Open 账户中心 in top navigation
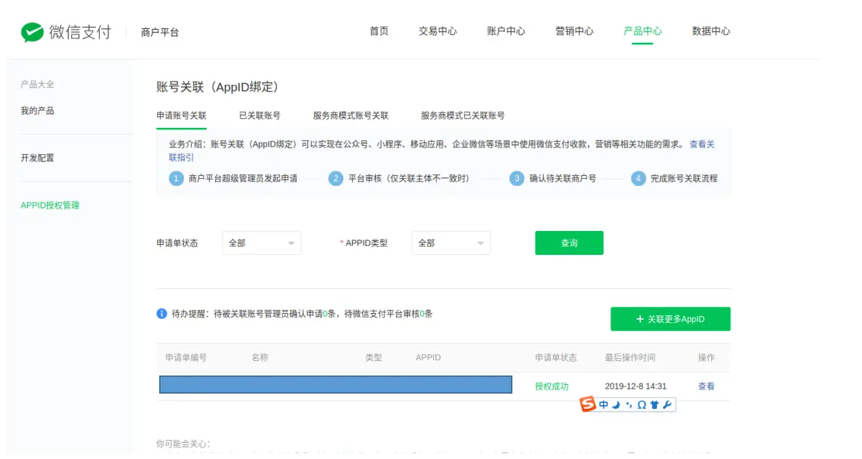This screenshot has width=862, height=459. pos(506,31)
